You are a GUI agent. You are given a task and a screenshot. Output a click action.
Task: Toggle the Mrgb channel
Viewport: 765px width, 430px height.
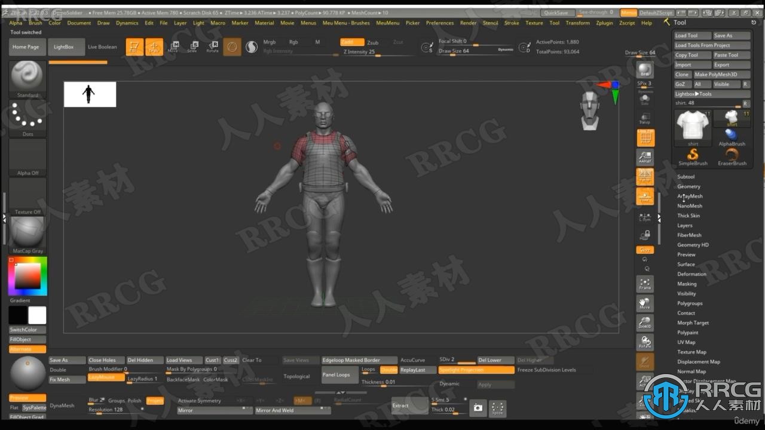[270, 42]
